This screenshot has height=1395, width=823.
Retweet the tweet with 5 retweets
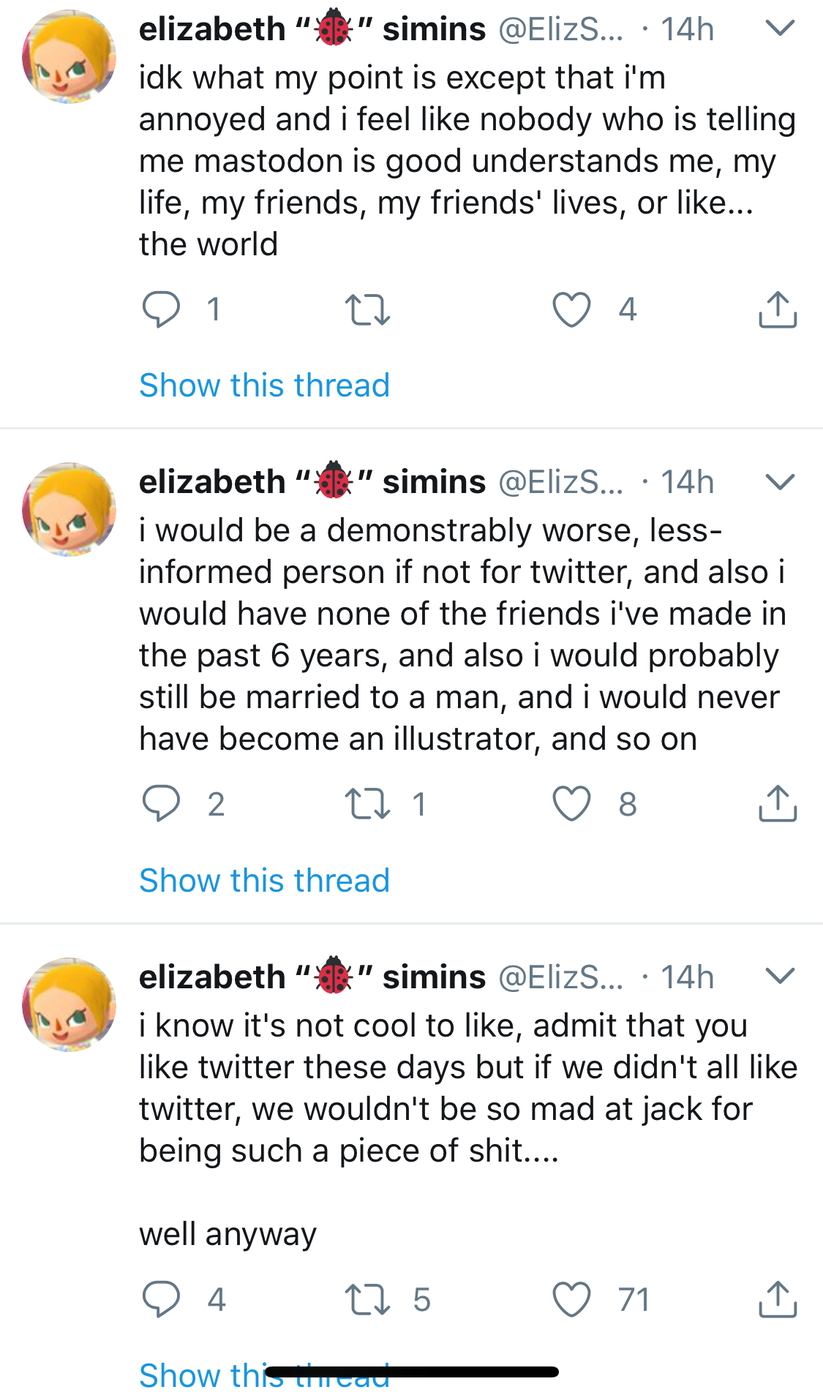coord(367,1299)
